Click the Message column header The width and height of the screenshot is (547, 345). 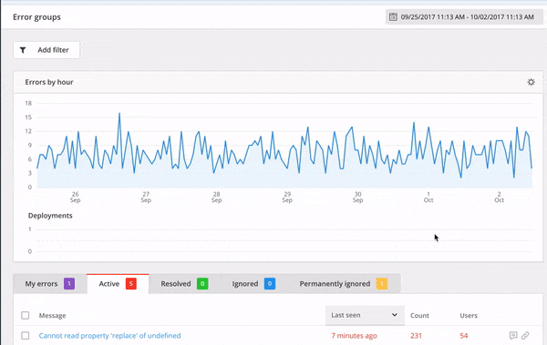[52, 315]
